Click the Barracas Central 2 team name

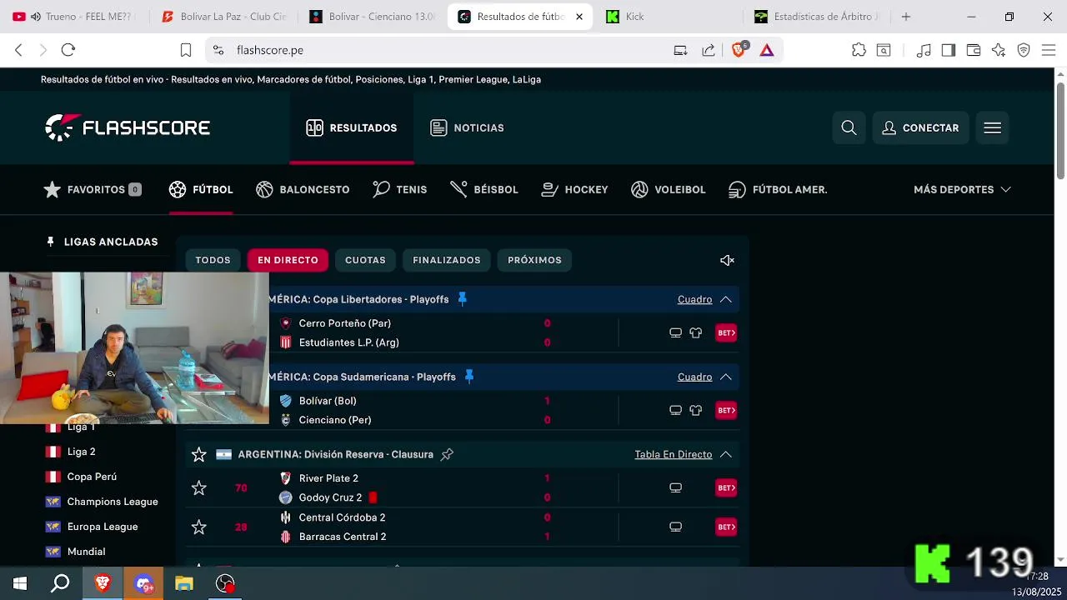click(x=343, y=537)
